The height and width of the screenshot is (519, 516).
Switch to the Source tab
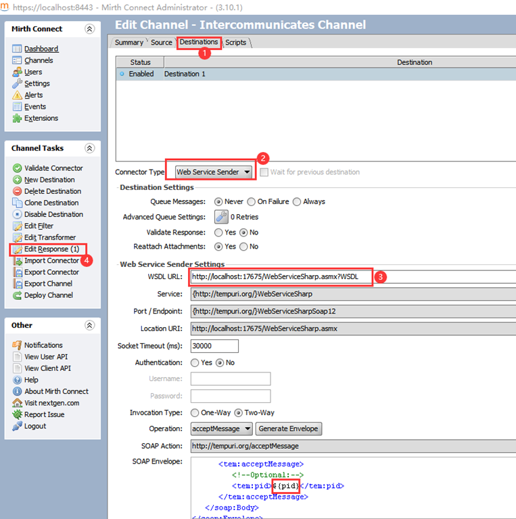(x=161, y=43)
